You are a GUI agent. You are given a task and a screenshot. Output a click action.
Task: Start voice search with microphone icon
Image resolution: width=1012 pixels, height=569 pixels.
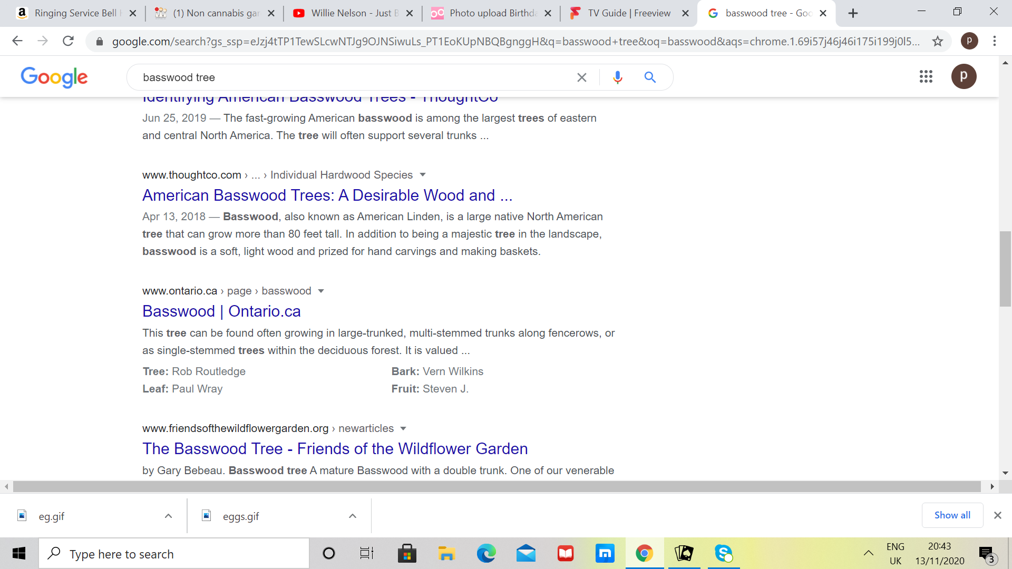tap(617, 77)
